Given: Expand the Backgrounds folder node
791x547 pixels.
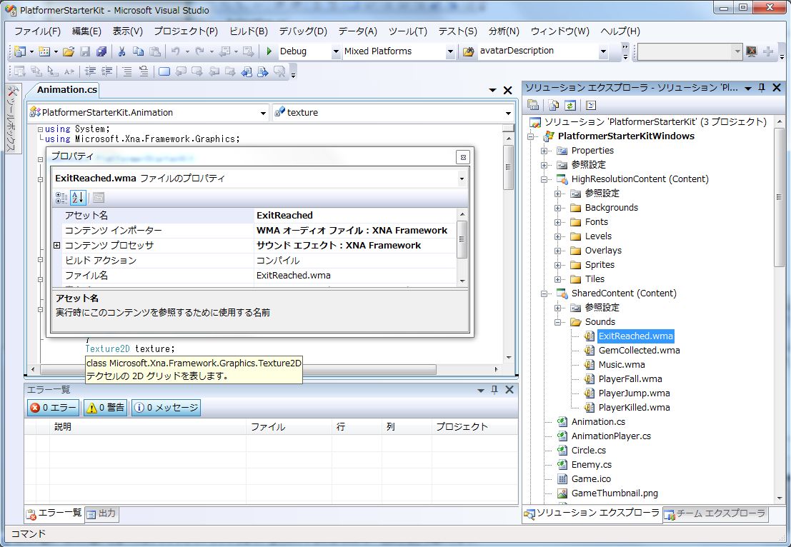Looking at the screenshot, I should coord(558,208).
